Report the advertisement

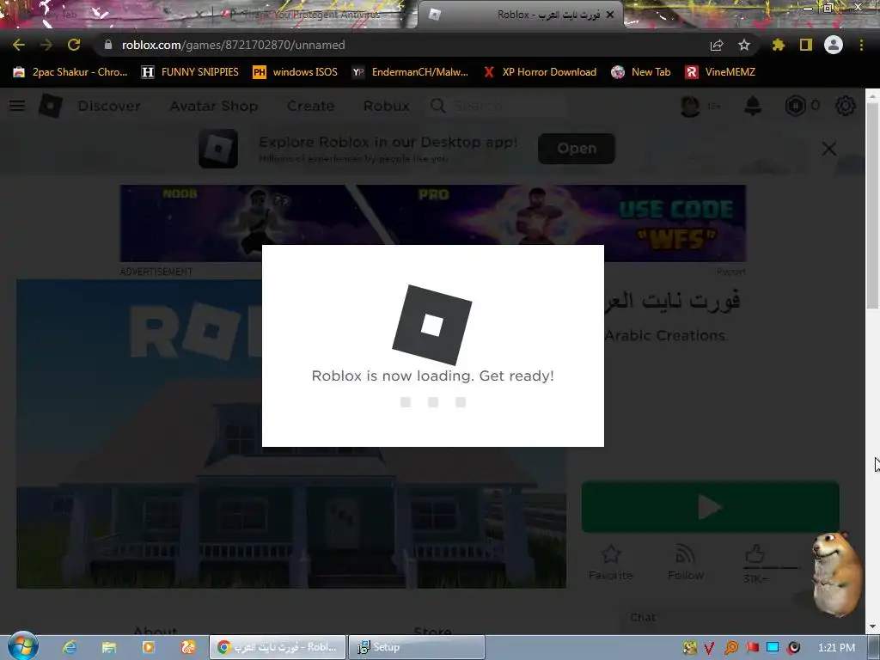click(x=730, y=272)
